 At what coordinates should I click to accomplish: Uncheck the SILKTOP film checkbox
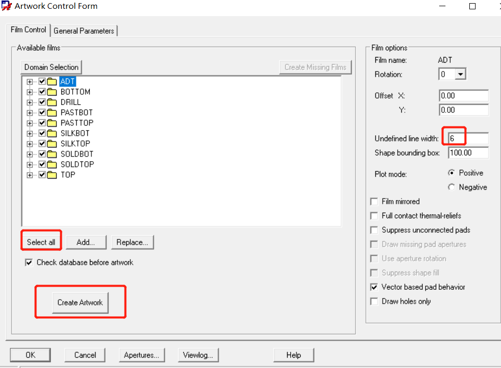[42, 144]
